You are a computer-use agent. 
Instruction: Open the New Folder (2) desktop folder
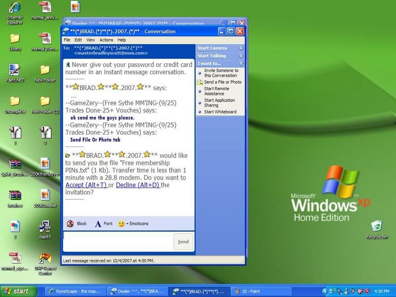pyautogui.click(x=45, y=104)
